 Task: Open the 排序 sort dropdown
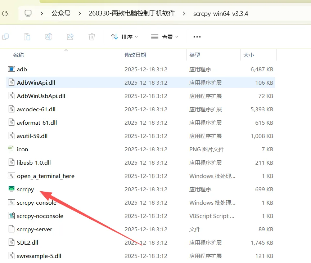(x=124, y=37)
